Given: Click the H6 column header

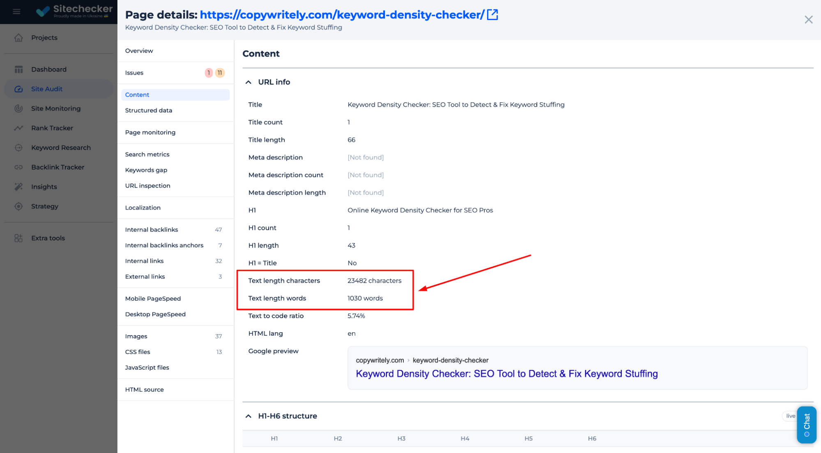Looking at the screenshot, I should click(x=592, y=439).
